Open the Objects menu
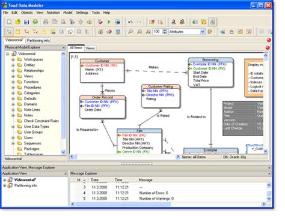This screenshot has width=285, height=216. 26,13
